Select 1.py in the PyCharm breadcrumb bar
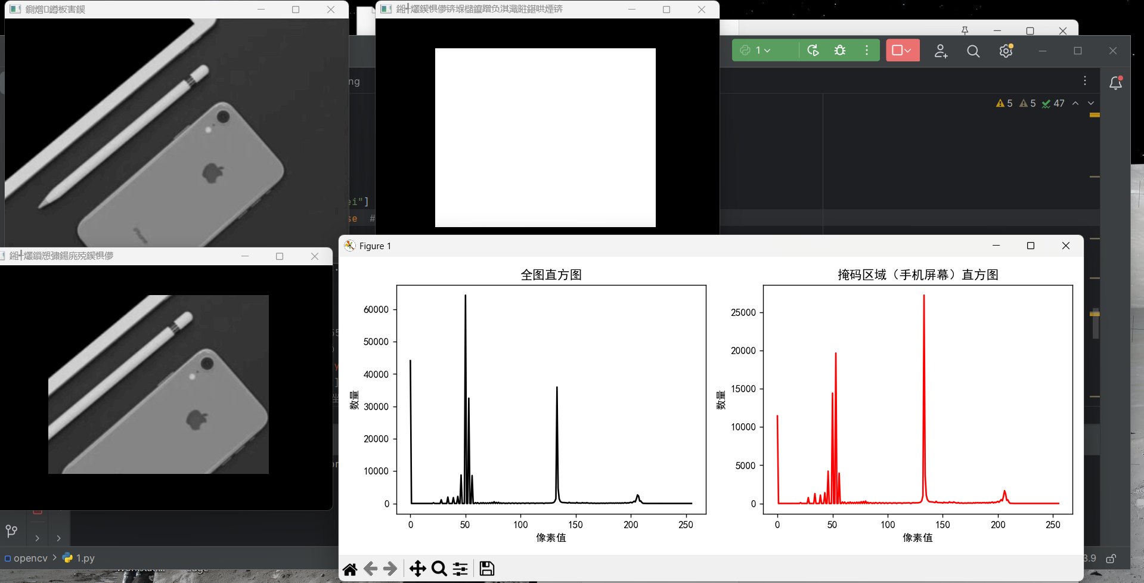Image resolution: width=1144 pixels, height=583 pixels. point(79,559)
